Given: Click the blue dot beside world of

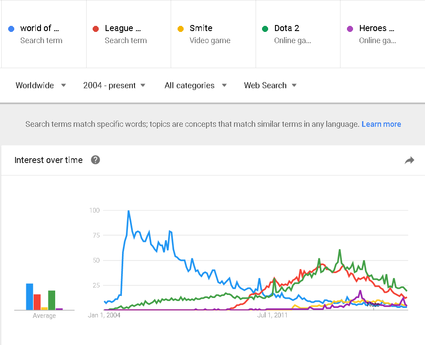Looking at the screenshot, I should [11, 29].
